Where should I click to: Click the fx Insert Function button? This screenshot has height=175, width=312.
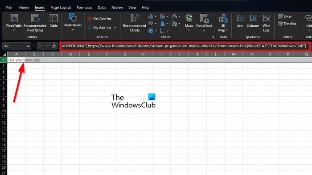tap(54, 46)
